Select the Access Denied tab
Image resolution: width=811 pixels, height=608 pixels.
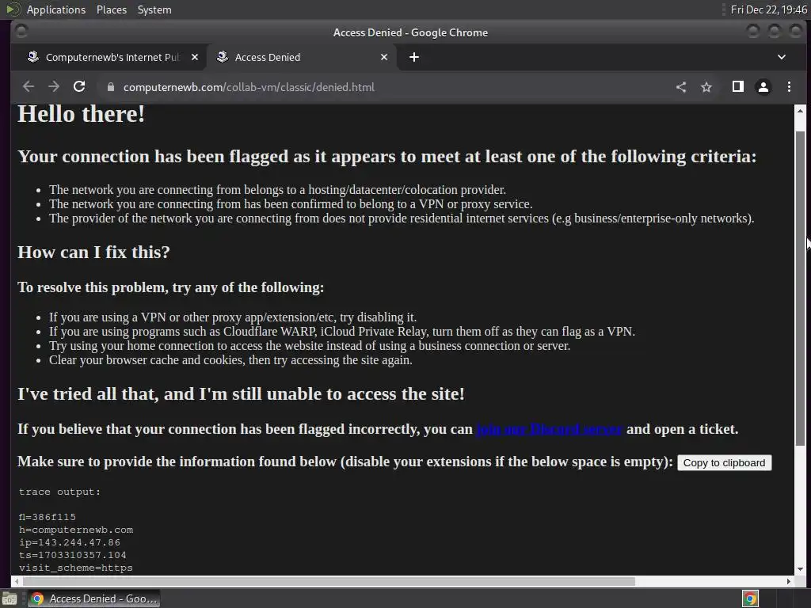(x=302, y=57)
